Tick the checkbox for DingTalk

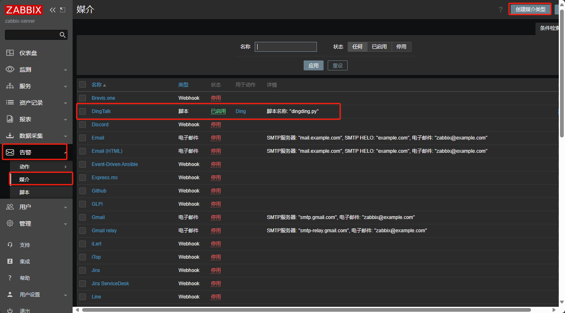coord(83,111)
